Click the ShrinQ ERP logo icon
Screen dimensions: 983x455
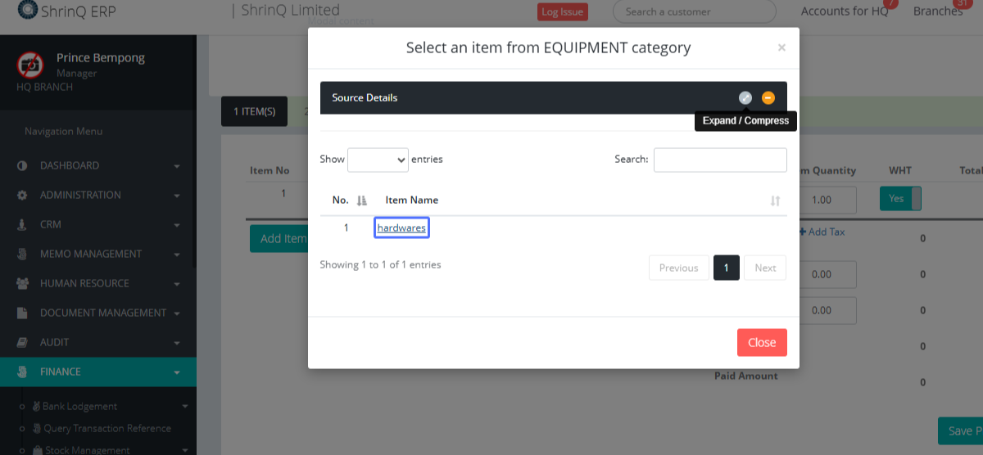click(x=27, y=11)
